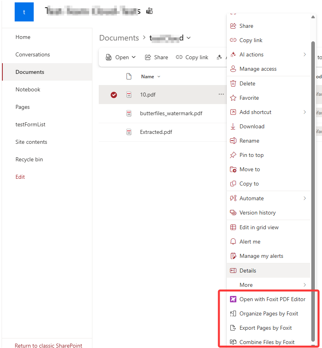This screenshot has height=348, width=322.
Task: Open Pages in left navigation
Action: [x=22, y=107]
